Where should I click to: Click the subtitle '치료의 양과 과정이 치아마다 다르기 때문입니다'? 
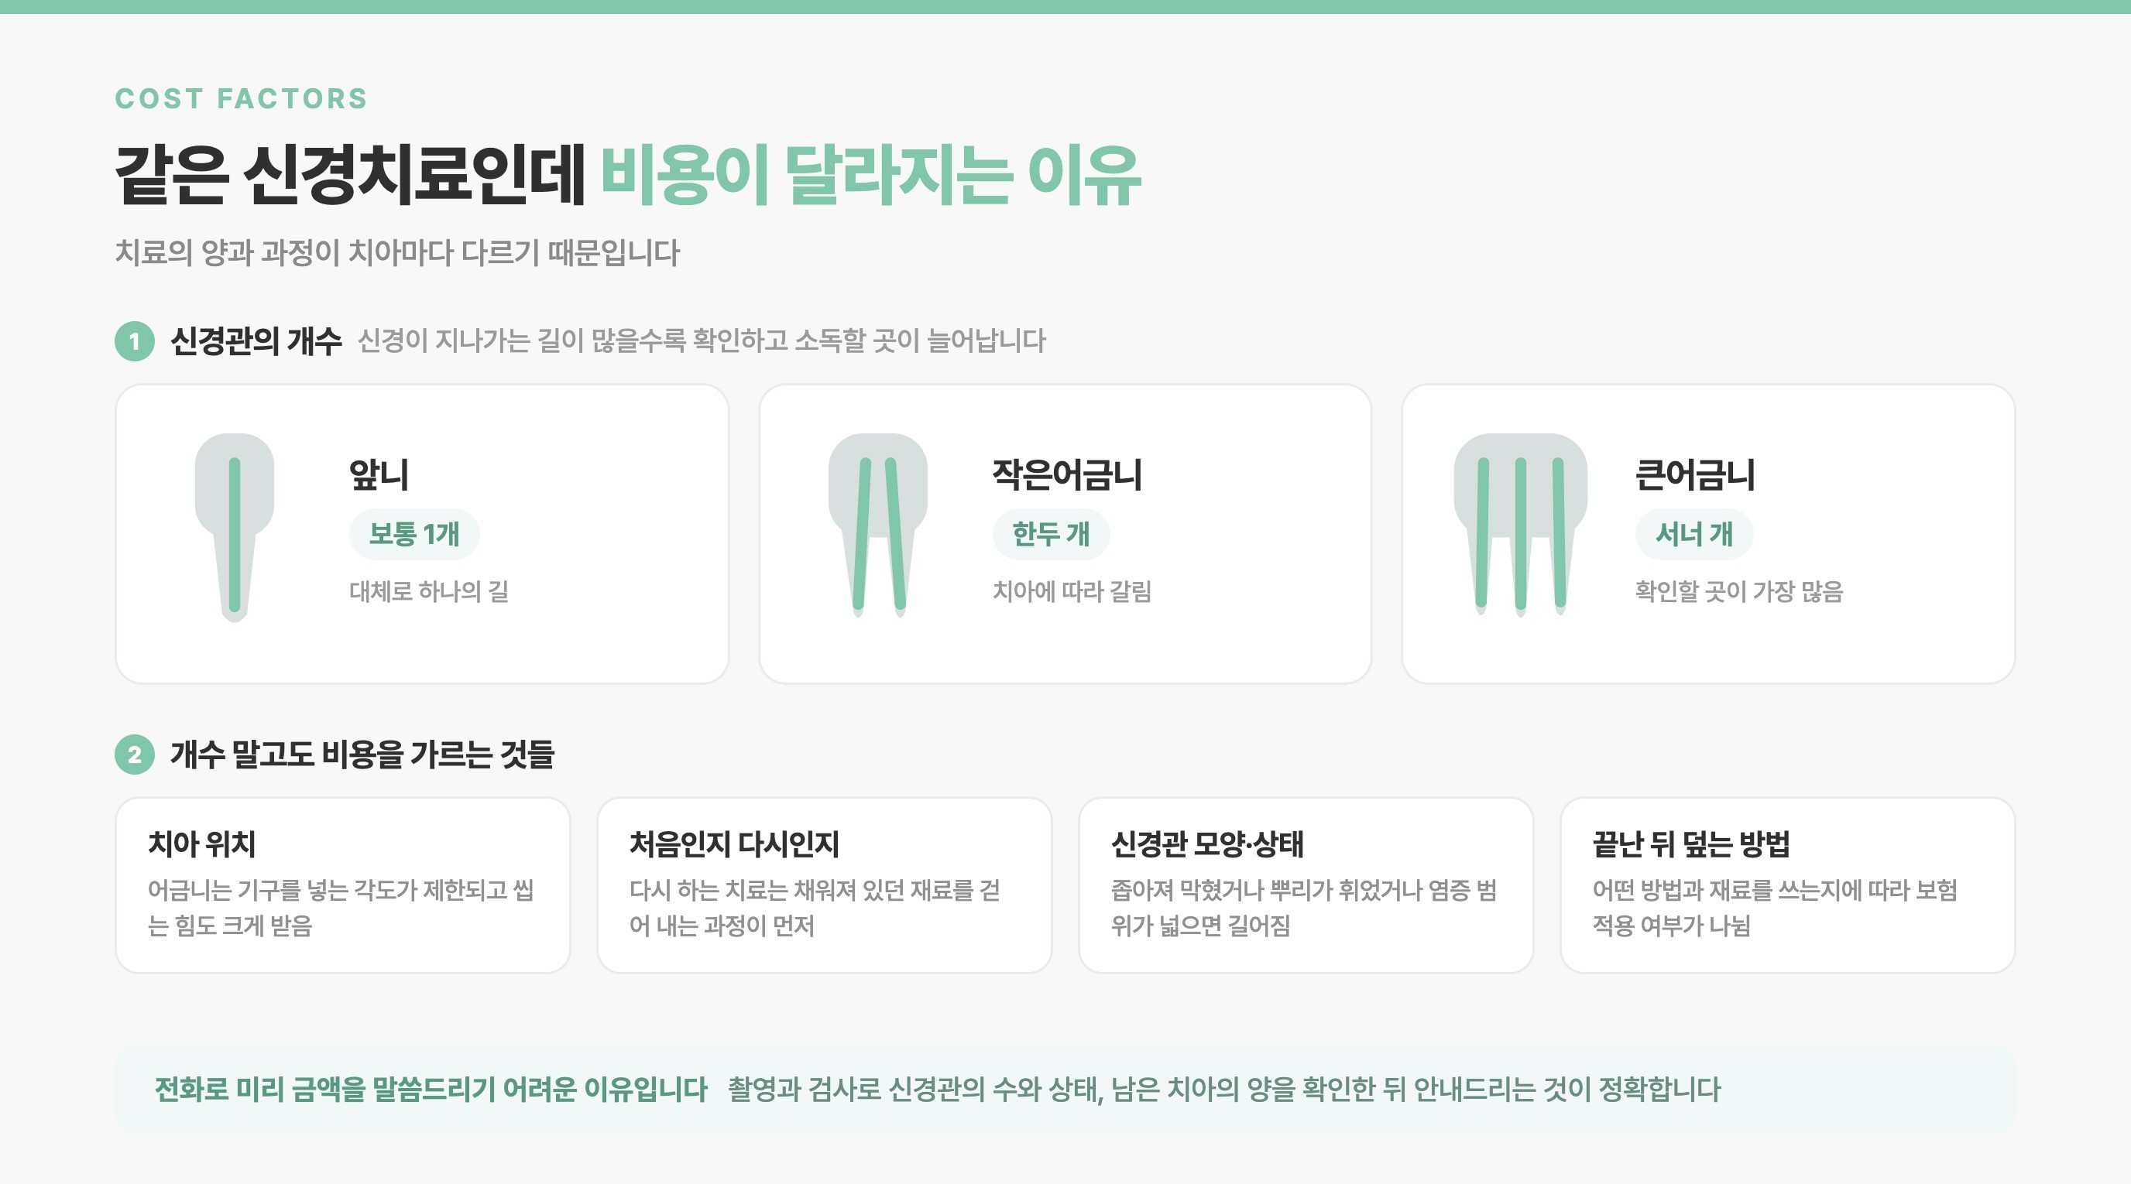(x=397, y=252)
